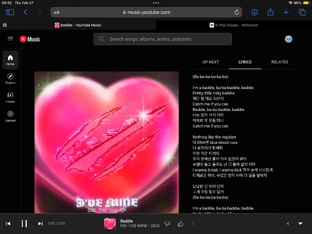
Task: Seek on the red playback progress bar
Action: 156,214
